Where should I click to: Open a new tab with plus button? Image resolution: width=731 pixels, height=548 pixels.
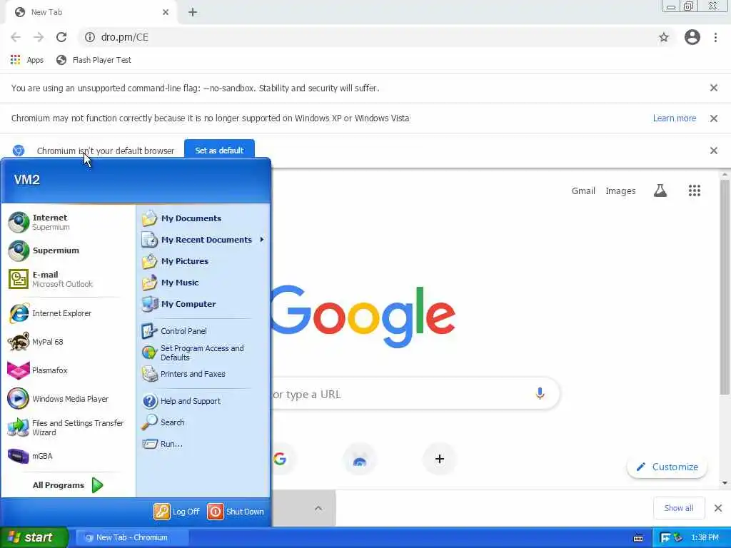[193, 12]
